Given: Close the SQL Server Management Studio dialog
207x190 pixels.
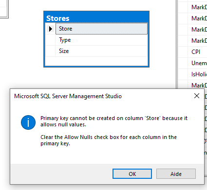Looking at the screenshot, I should [197, 96].
